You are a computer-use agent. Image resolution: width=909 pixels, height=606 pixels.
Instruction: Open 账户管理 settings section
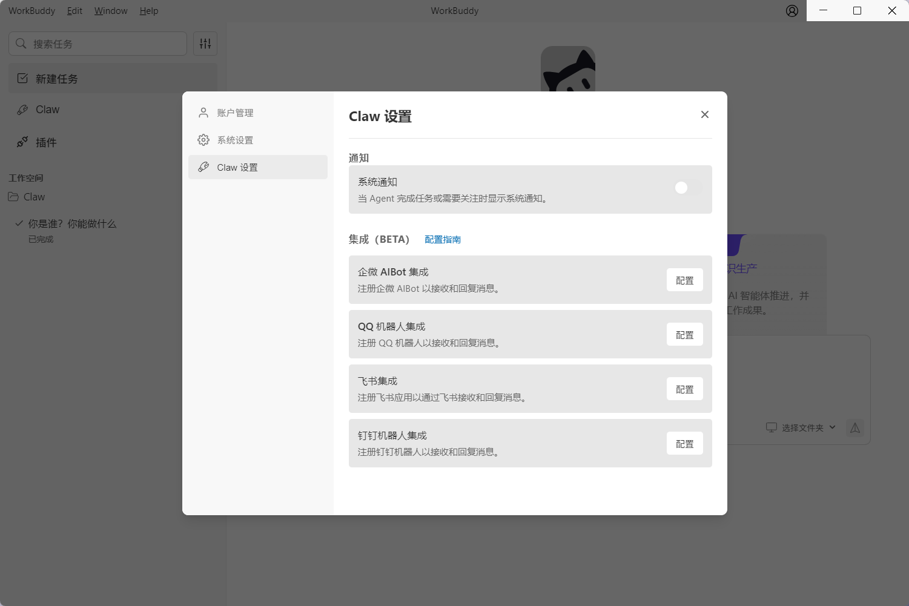258,113
